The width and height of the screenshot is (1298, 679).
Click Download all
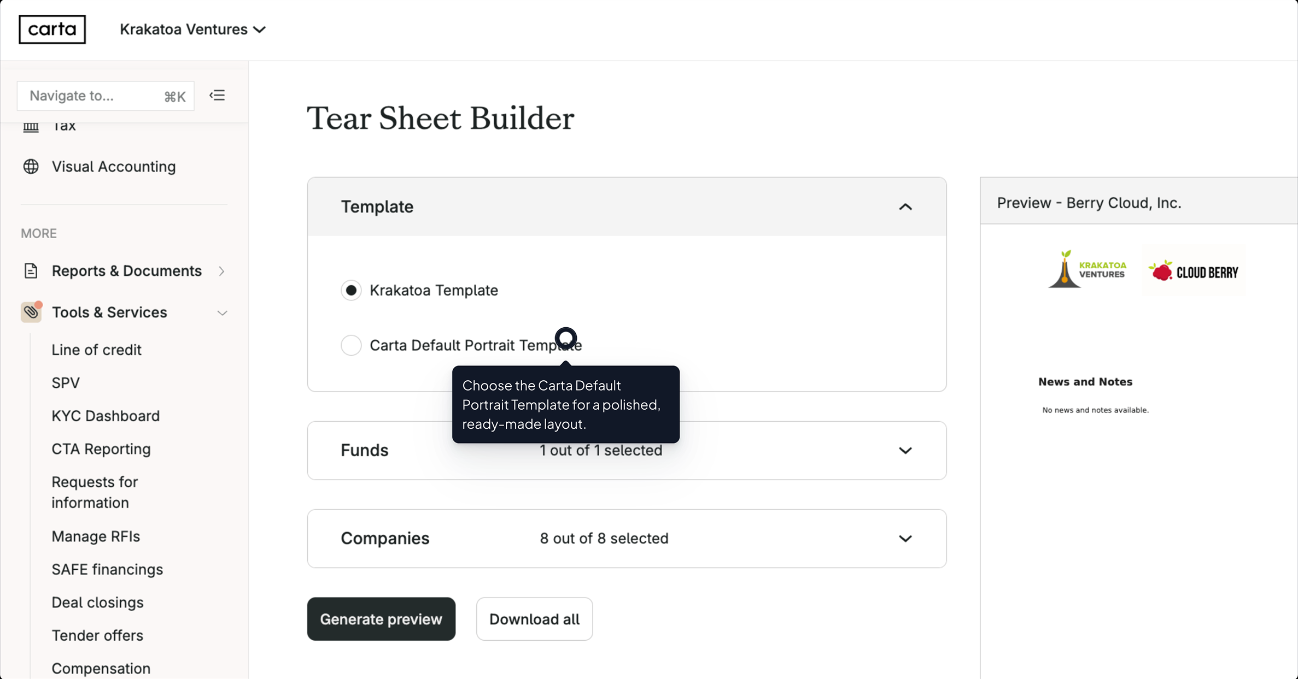(x=534, y=618)
